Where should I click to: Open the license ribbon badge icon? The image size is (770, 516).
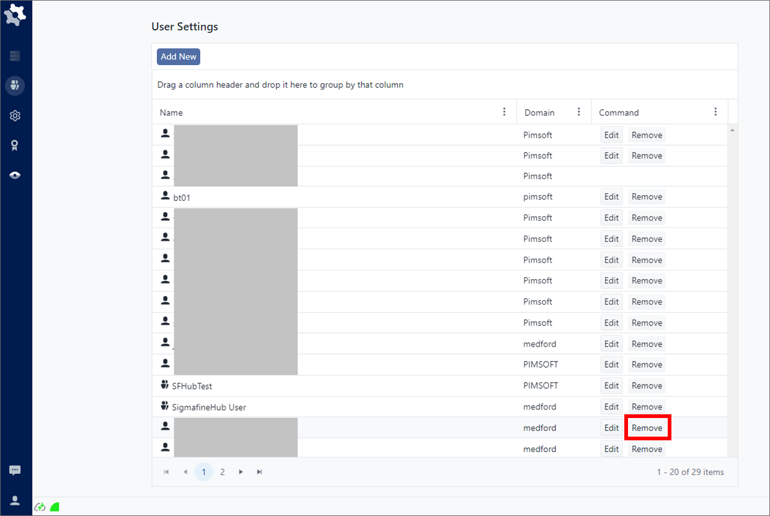(15, 145)
